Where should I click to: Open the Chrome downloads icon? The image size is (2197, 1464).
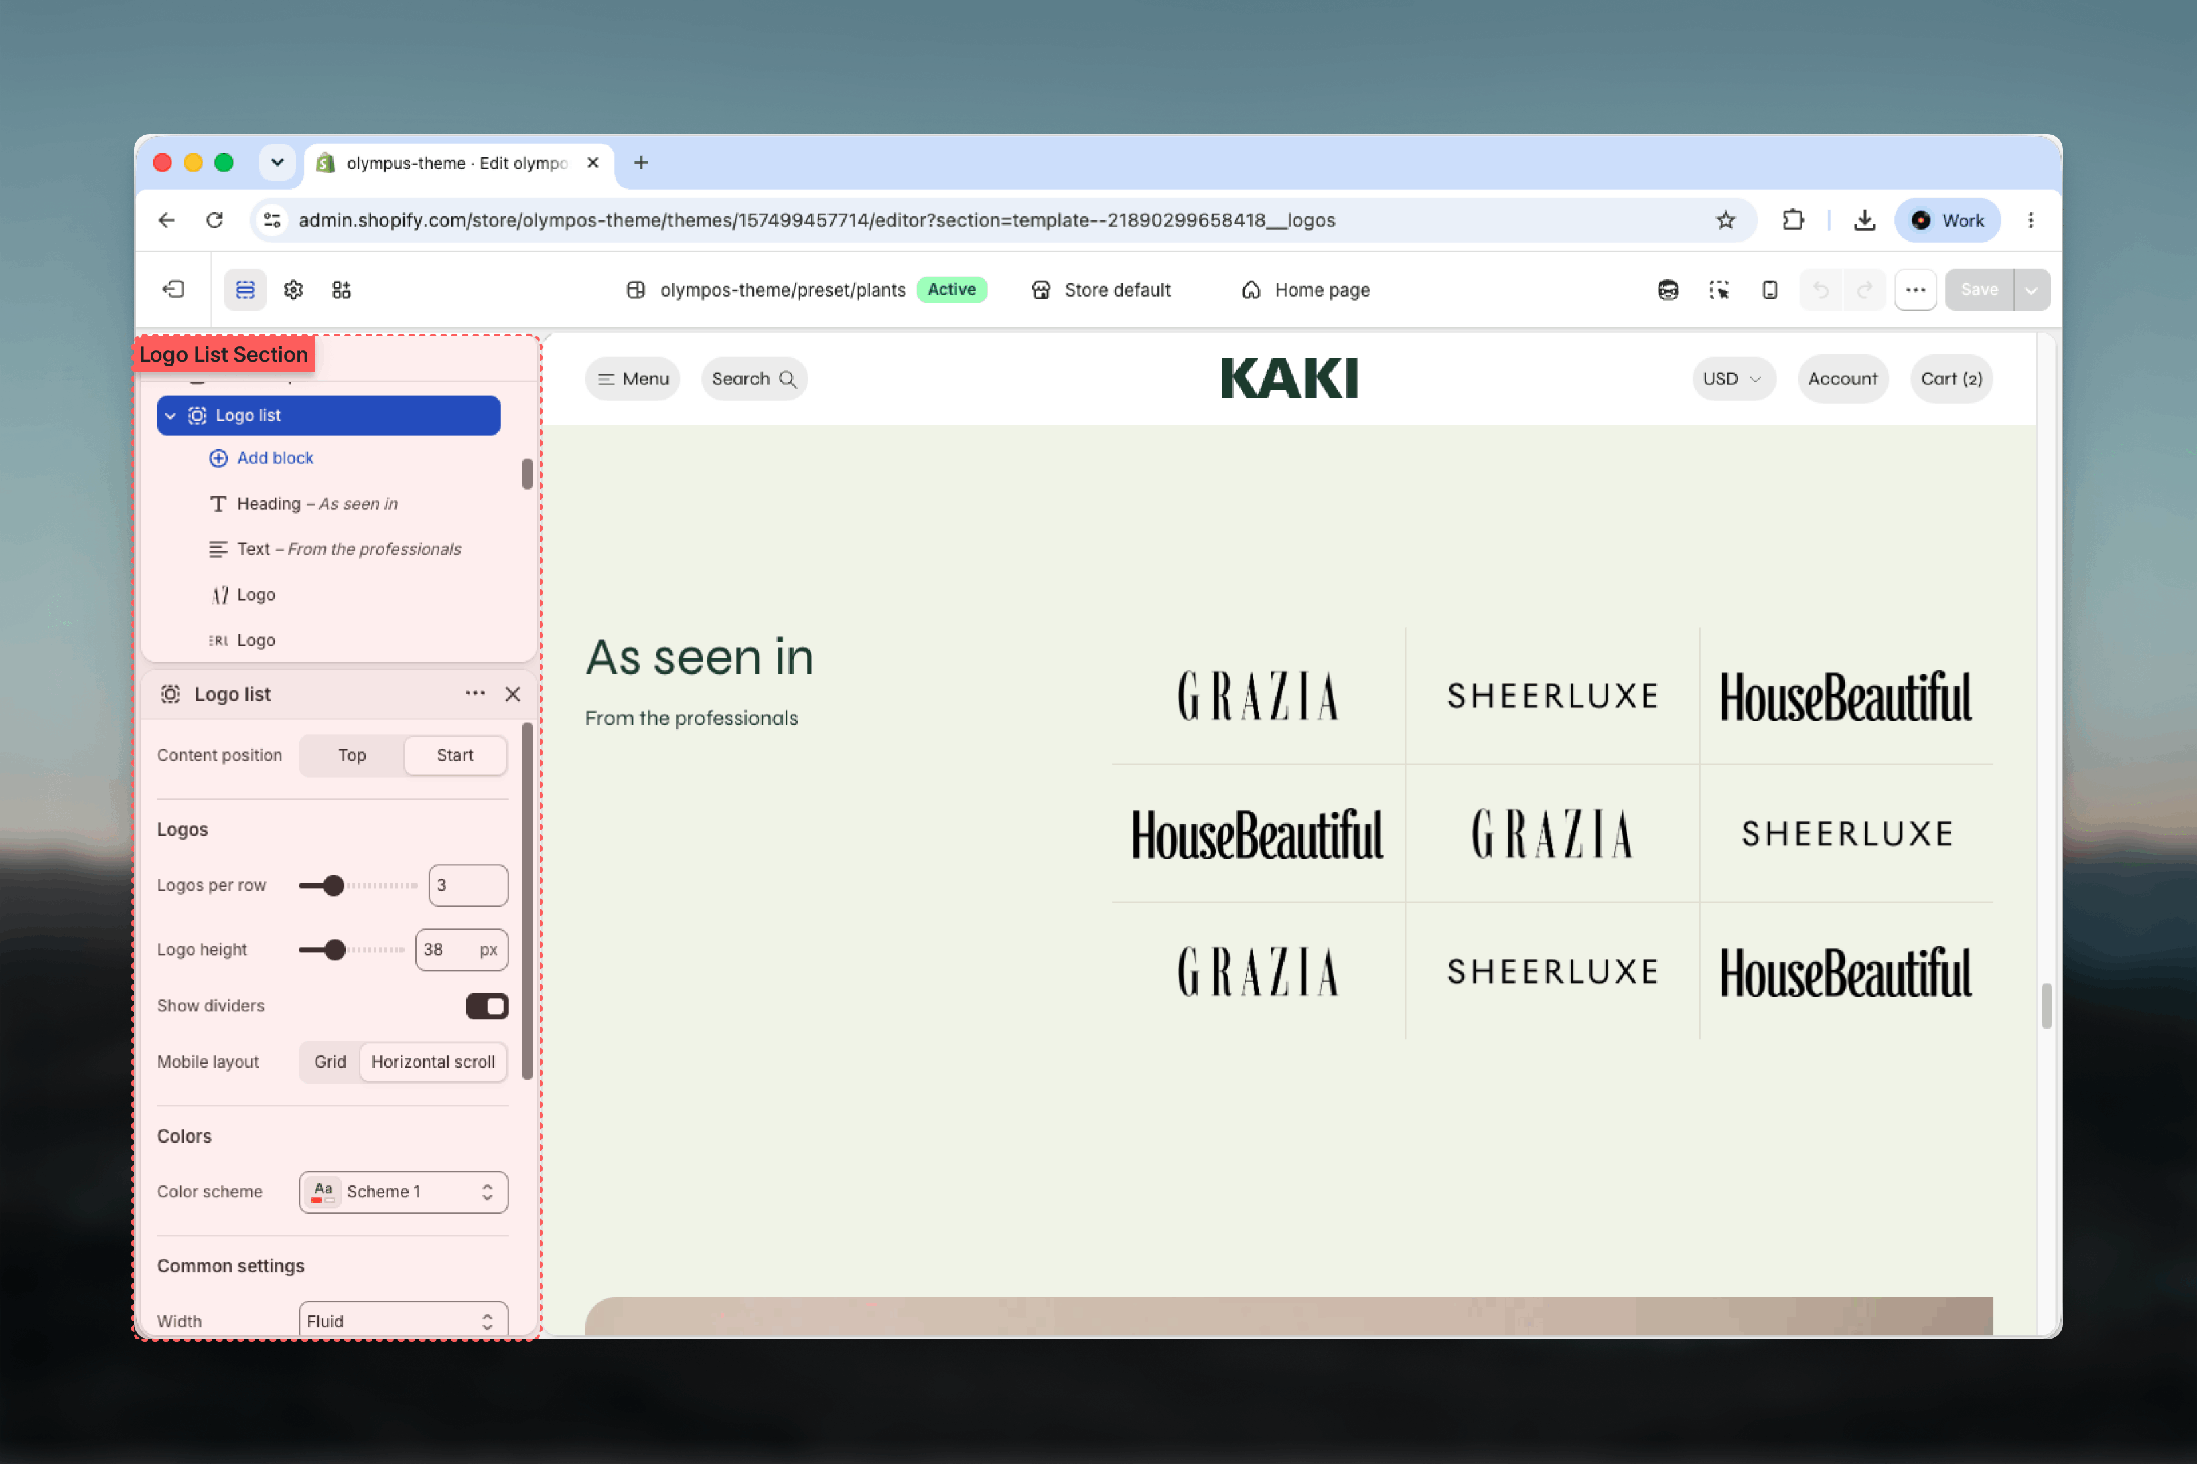(1865, 220)
